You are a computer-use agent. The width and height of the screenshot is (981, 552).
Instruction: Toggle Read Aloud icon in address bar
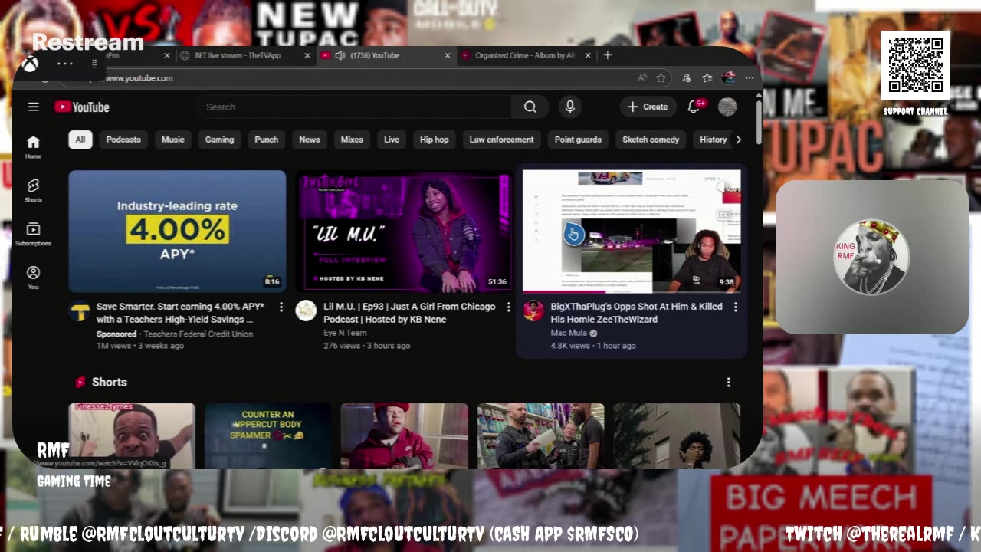click(x=641, y=78)
